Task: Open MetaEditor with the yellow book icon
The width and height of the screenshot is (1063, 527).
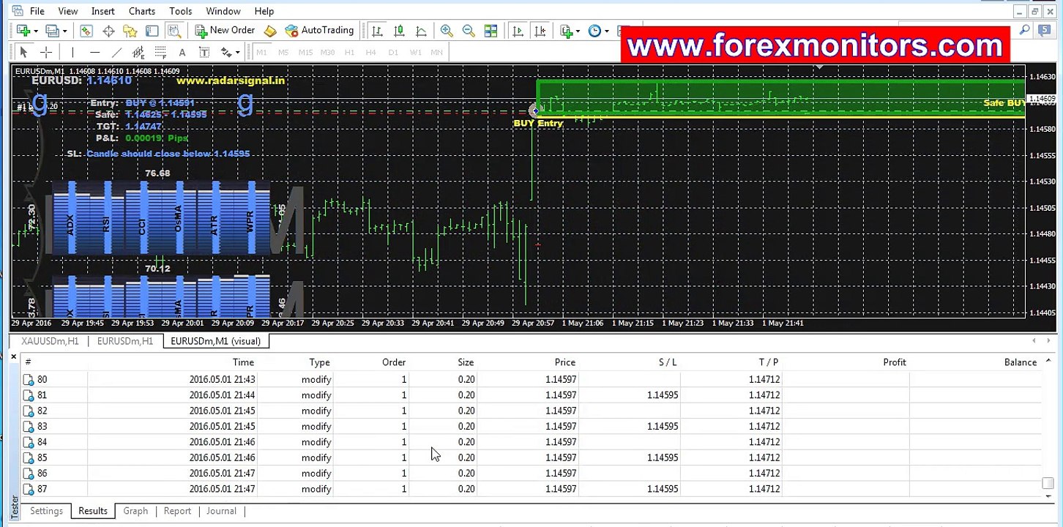Action: (x=270, y=31)
